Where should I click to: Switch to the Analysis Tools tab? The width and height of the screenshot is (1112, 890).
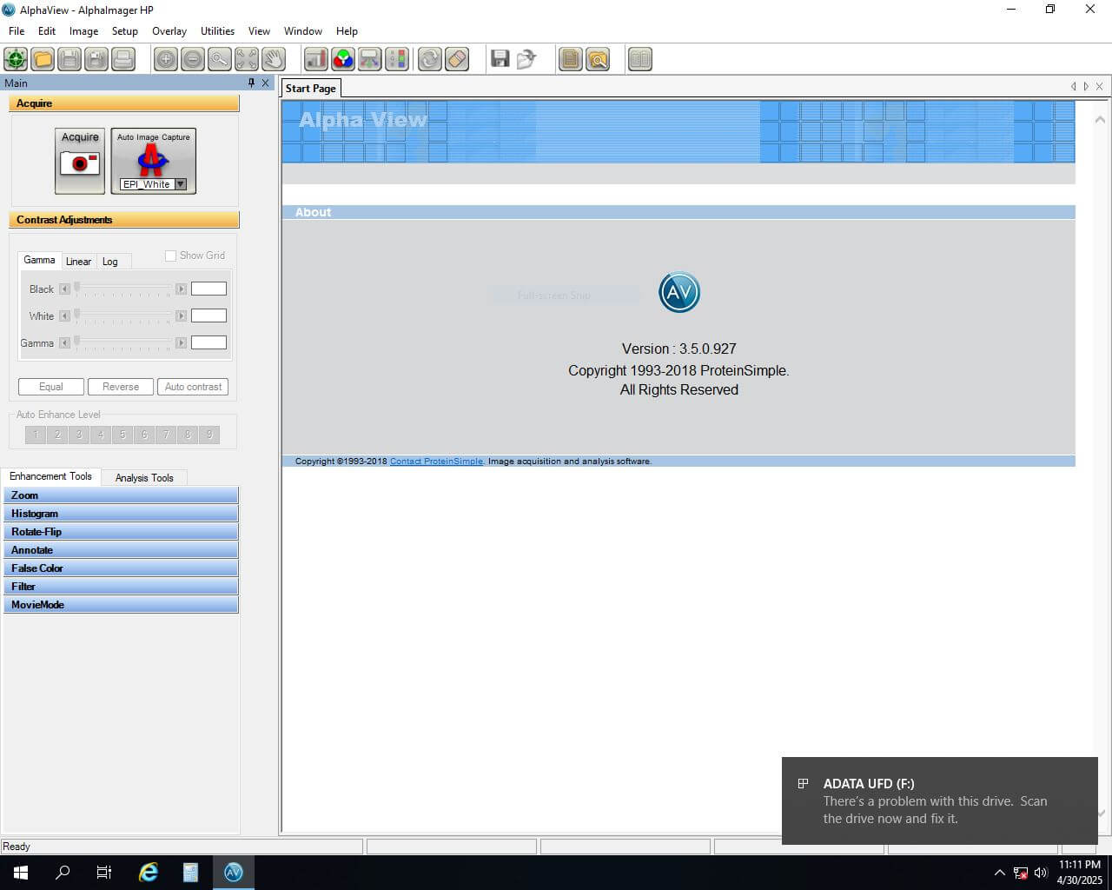coord(144,478)
